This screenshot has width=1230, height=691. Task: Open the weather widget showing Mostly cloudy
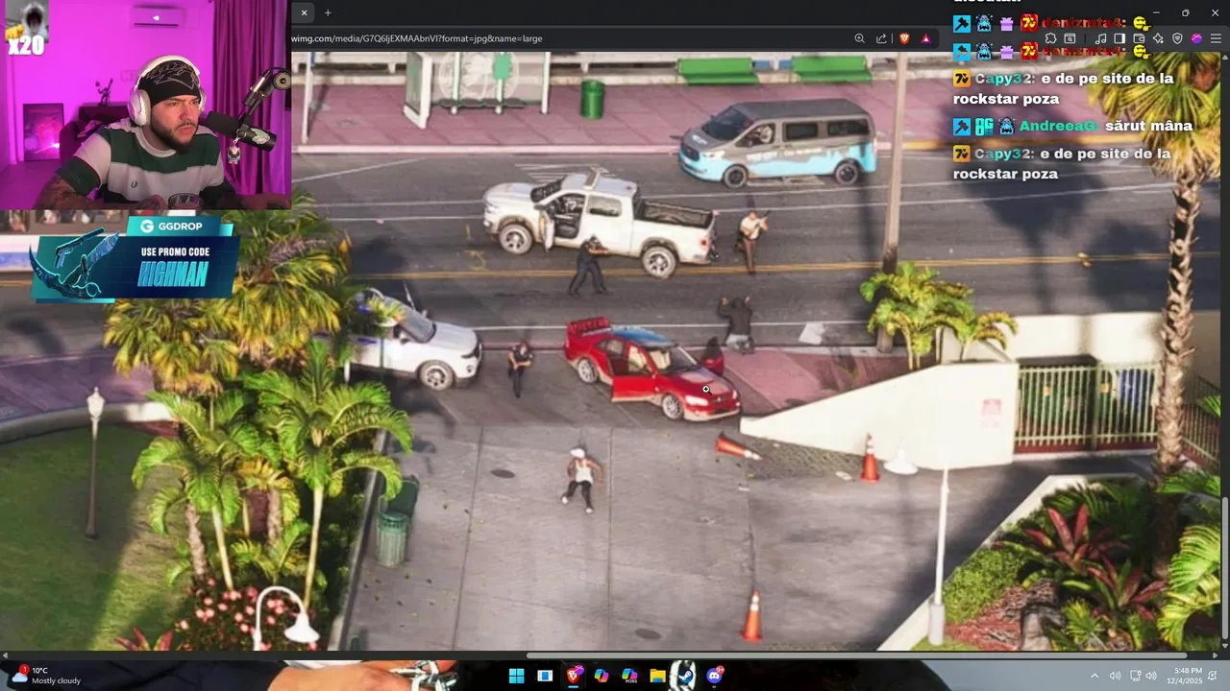pos(46,676)
